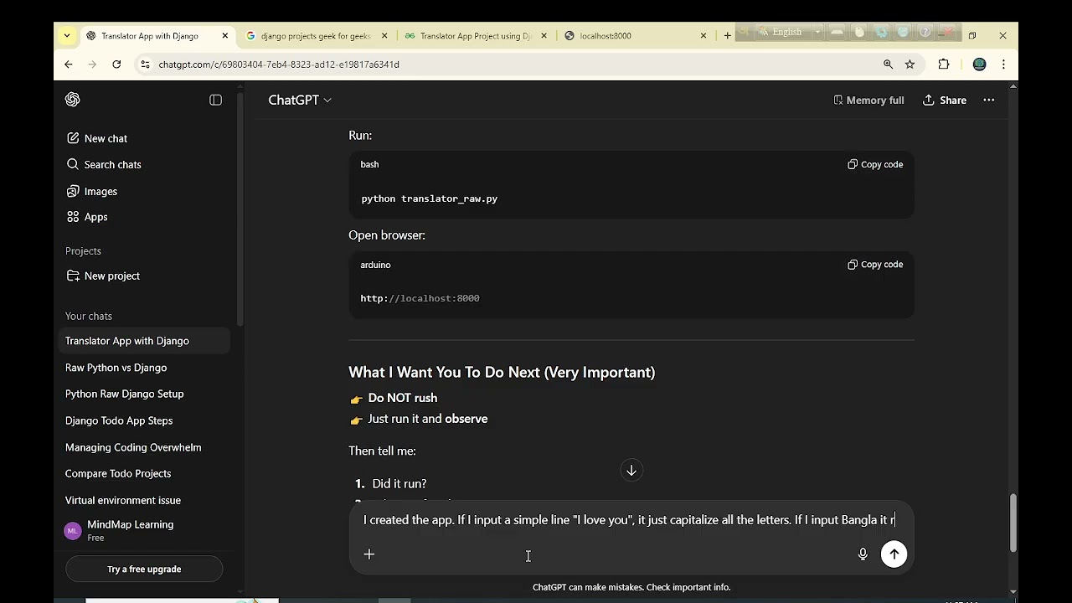Viewport: 1072px width, 603px height.
Task: Click Avro toolbar web globe icon
Action: (903, 32)
